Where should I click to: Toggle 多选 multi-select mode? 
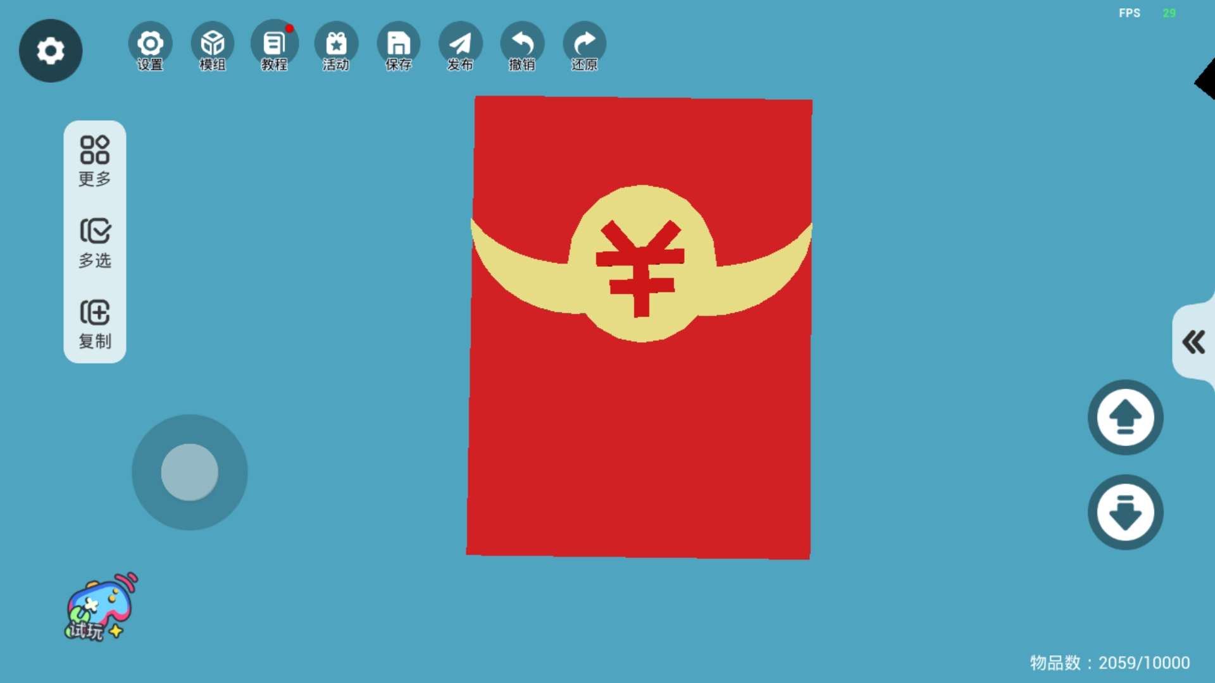(95, 243)
